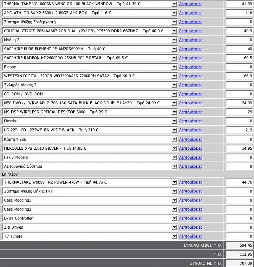The image size is (254, 267).
Task: Open the LG 22'' LCD monitor dropdown
Action: click(89, 130)
